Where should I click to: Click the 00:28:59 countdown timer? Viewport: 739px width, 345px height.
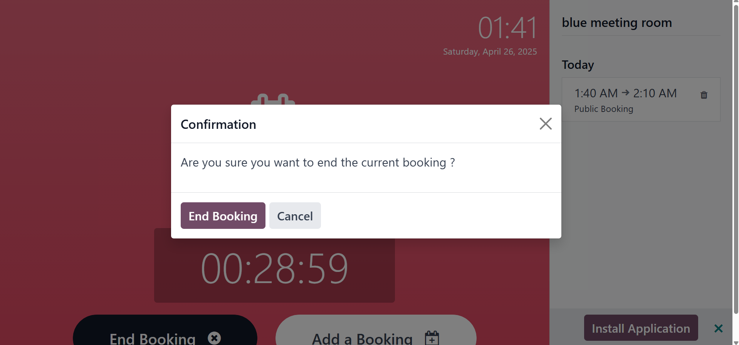pyautogui.click(x=274, y=268)
